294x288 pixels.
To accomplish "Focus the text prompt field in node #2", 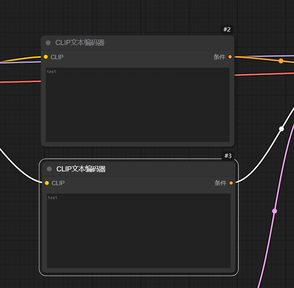I will click(x=138, y=105).
